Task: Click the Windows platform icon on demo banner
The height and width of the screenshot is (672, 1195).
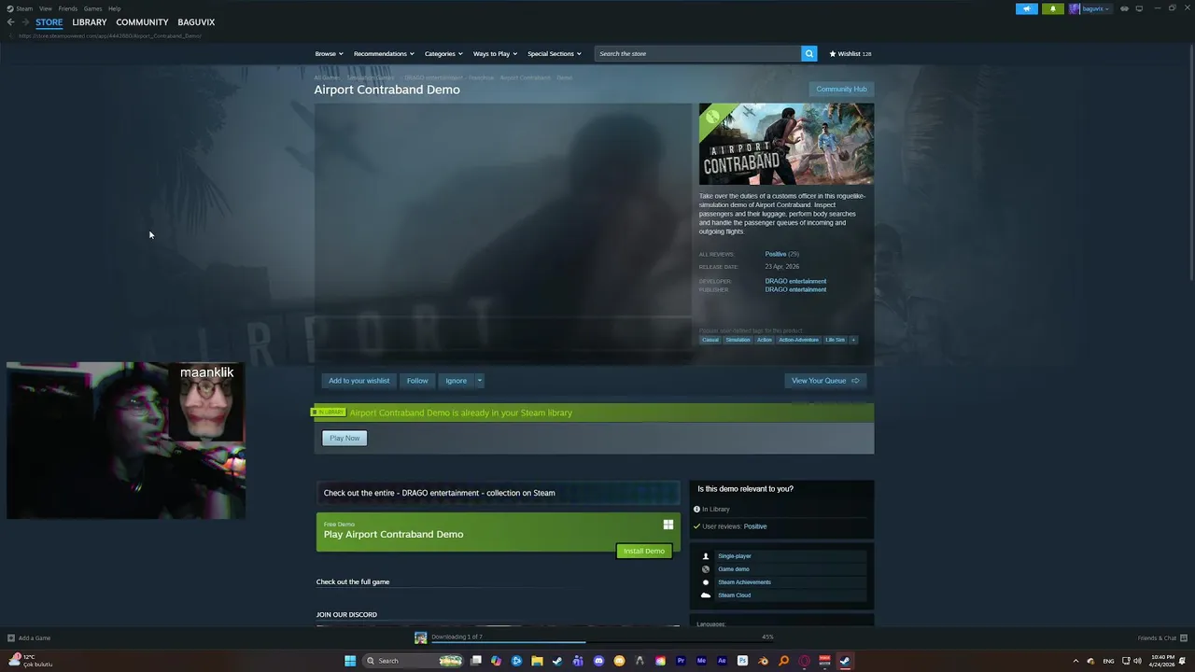Action: pos(668,525)
